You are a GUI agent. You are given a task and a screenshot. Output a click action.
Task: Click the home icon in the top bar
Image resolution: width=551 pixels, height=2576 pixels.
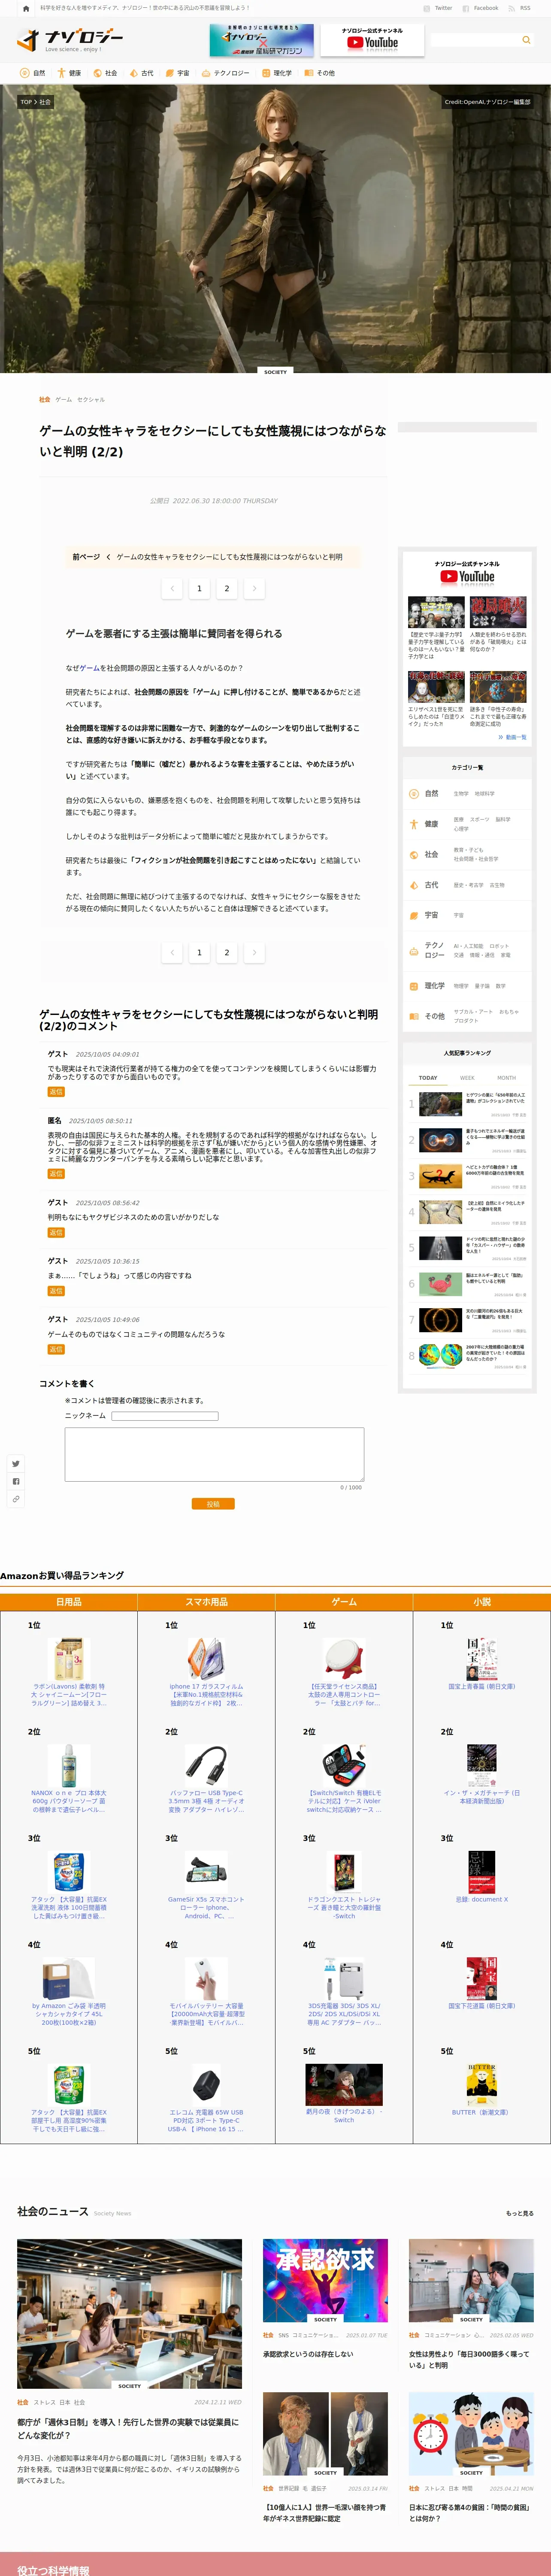tap(26, 8)
